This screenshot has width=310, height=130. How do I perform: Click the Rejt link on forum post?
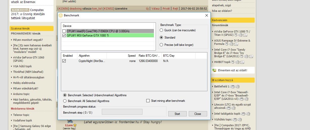tap(175, 9)
